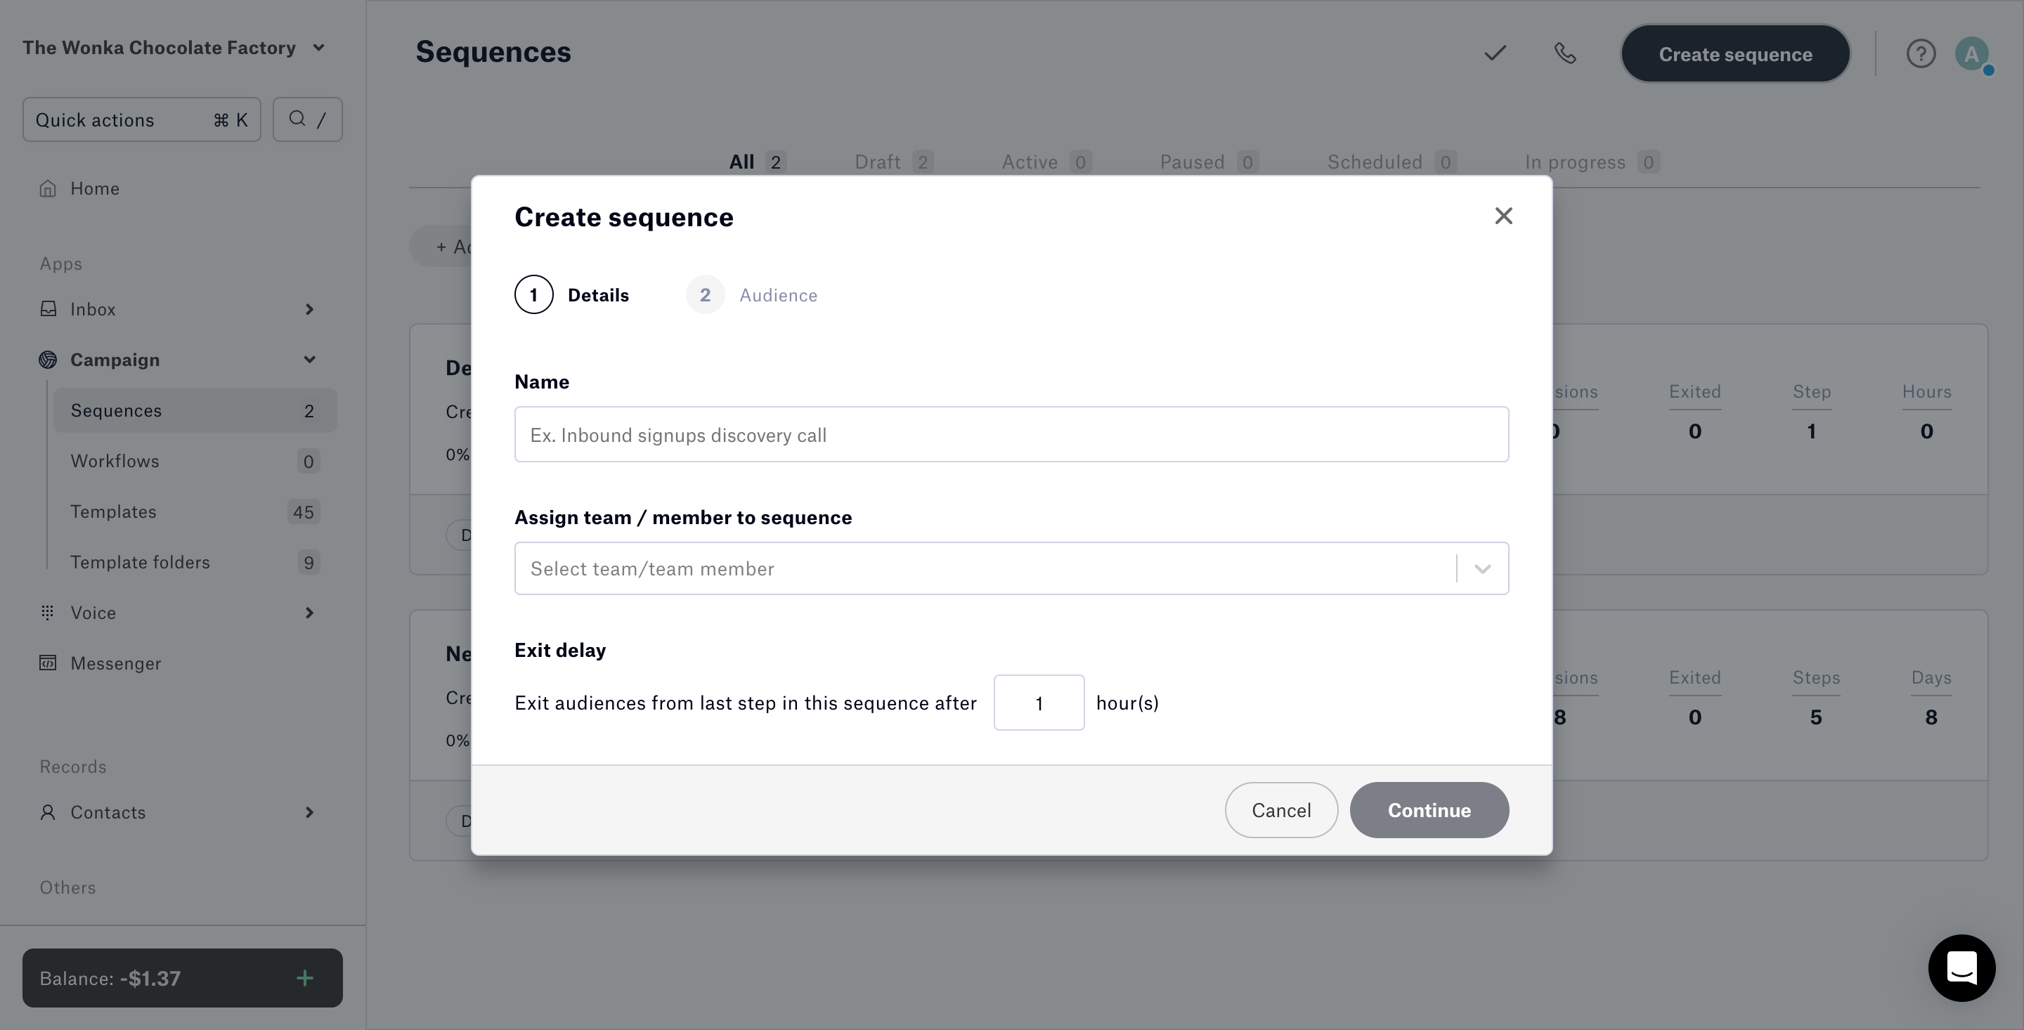Open the tasks checkmark icon
This screenshot has width=2024, height=1030.
[1494, 53]
